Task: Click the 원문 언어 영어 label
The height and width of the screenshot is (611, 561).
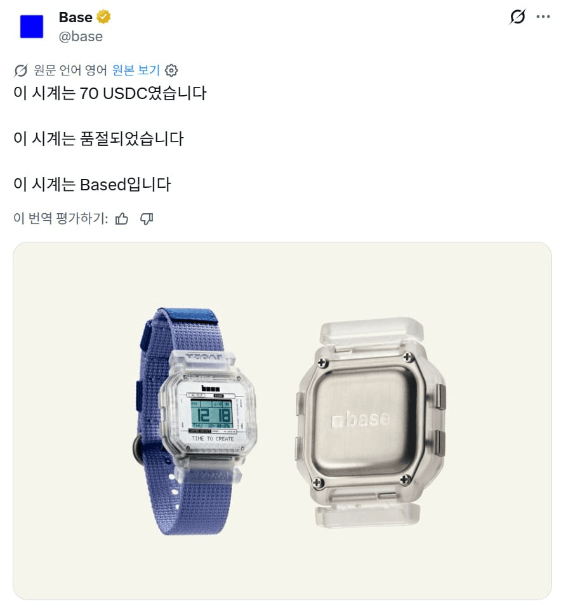Action: pyautogui.click(x=70, y=70)
